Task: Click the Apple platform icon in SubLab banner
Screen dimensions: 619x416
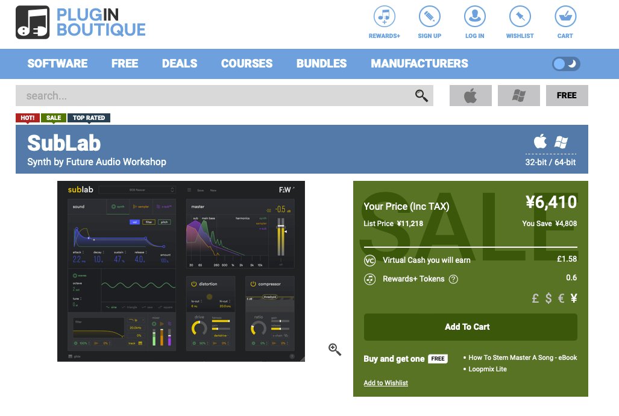Action: (541, 142)
